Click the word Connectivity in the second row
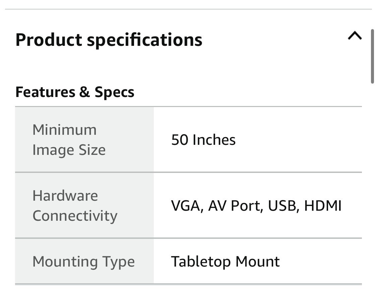 75,216
